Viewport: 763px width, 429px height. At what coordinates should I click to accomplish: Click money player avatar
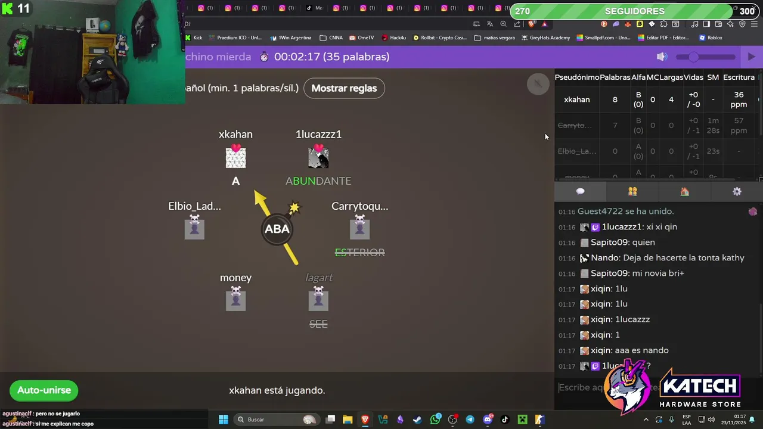[x=235, y=300]
